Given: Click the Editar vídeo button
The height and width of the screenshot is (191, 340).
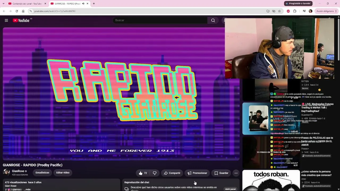Looking at the screenshot, I should [63, 173].
